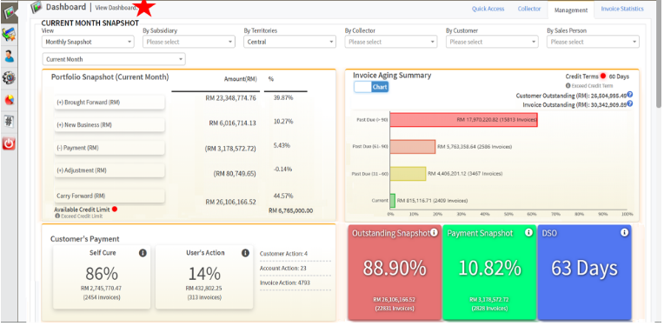Open the By Collector dropdown
Image resolution: width=664 pixels, height=326 pixels.
(391, 42)
